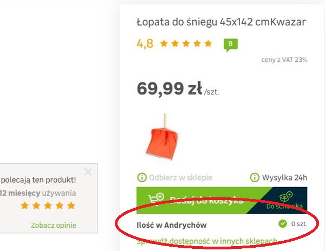
Task: Click the cart icon on Dodaj do koszyka
Action: tap(156, 199)
